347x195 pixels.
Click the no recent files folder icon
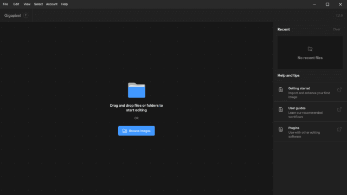coord(310,49)
